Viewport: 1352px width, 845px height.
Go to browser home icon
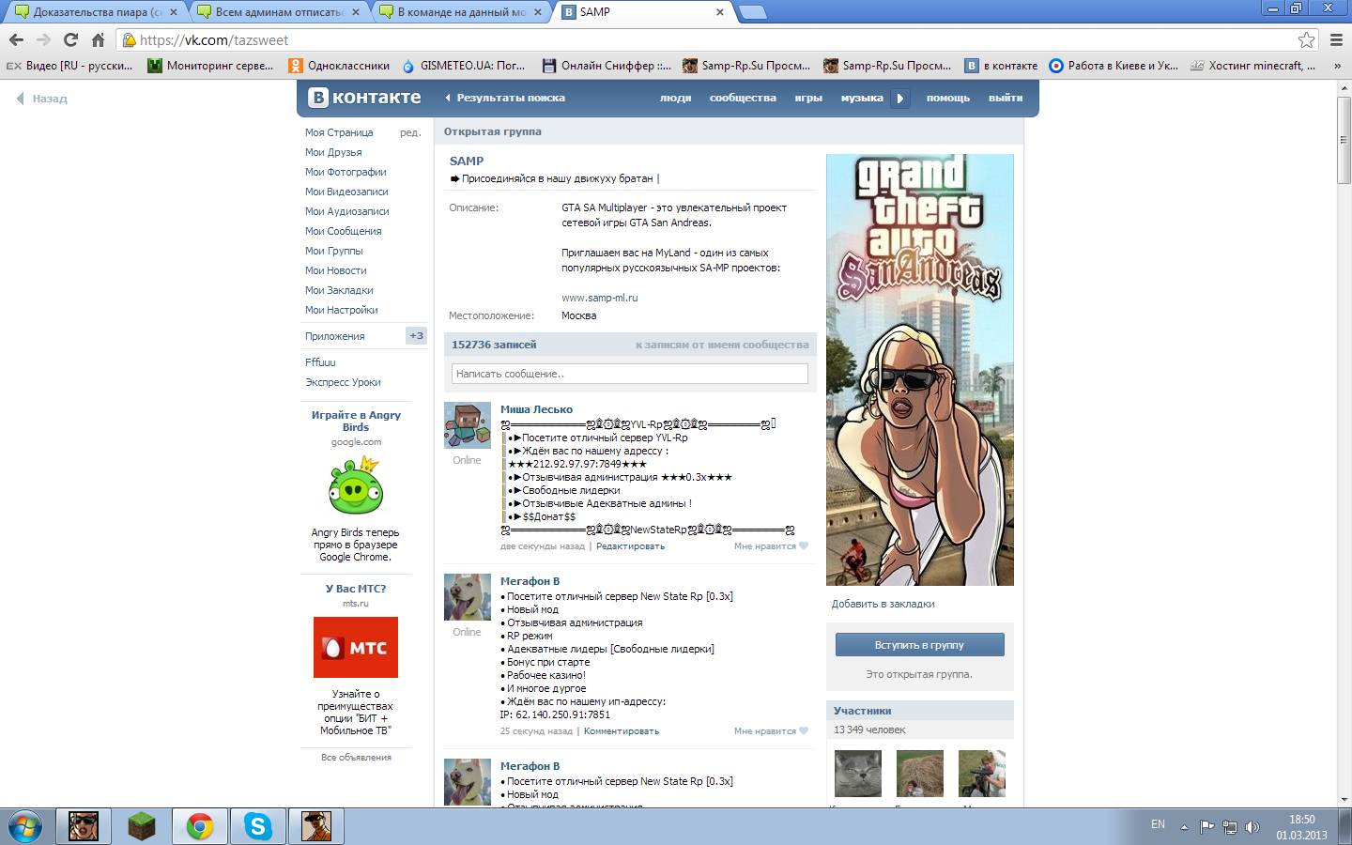click(x=98, y=39)
